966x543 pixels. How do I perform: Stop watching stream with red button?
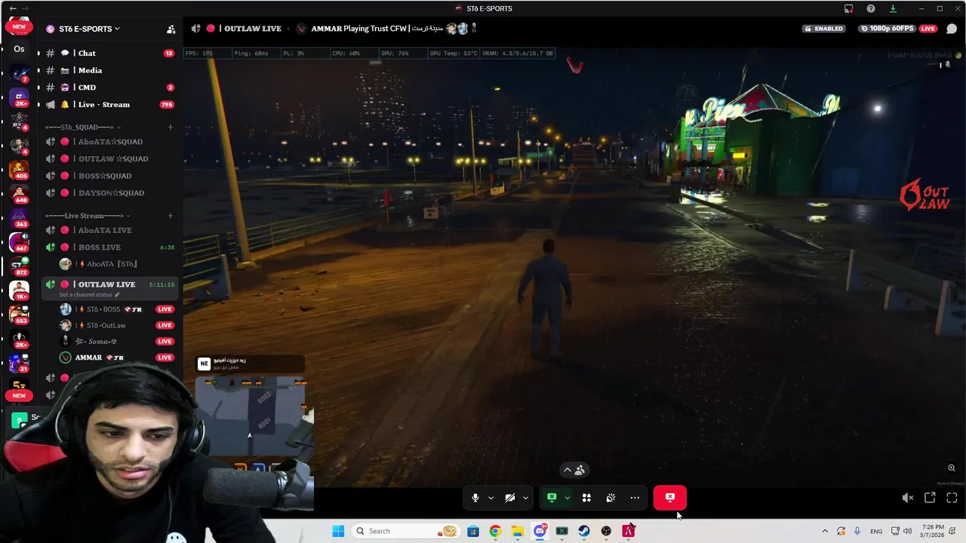click(670, 498)
